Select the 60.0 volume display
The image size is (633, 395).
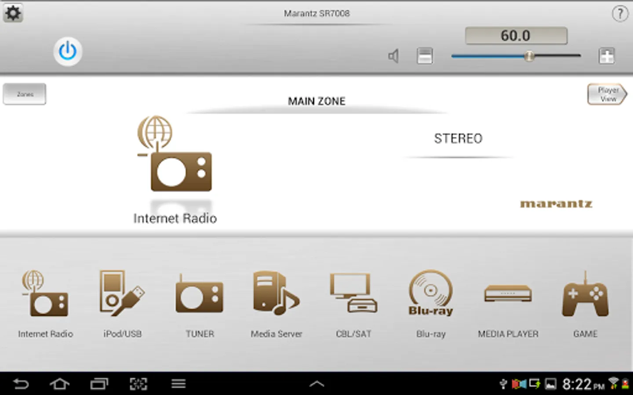(x=516, y=36)
